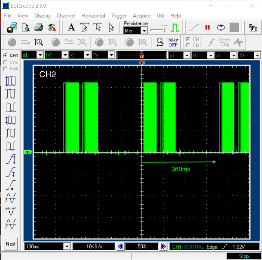This screenshot has width=262, height=260.
Task: Select the CH1 radio button in left panel
Action: click(x=5, y=55)
